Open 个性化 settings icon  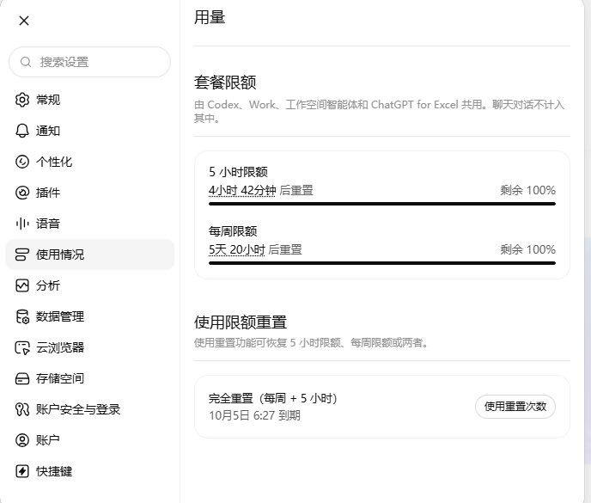pos(22,162)
